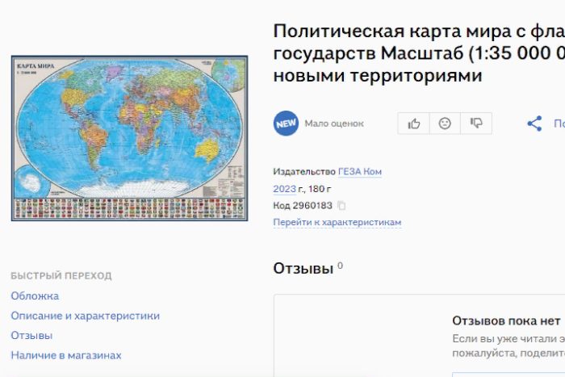This screenshot has width=565, height=377.
Task: Click the thumbs up rating icon
Action: click(x=414, y=124)
